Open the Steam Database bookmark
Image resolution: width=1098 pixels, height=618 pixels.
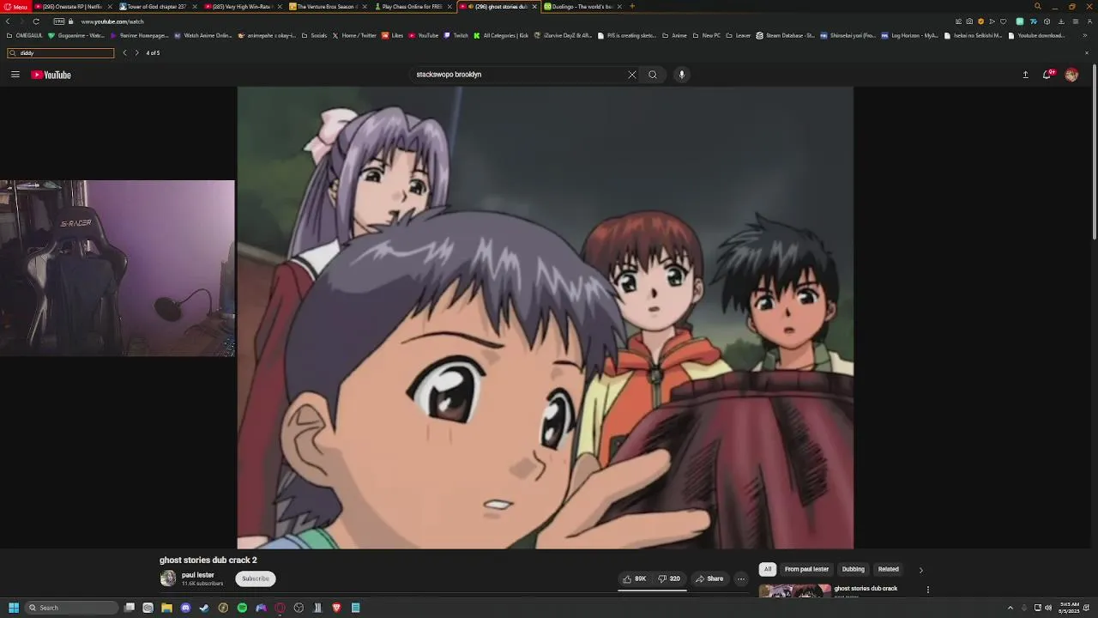pos(785,36)
